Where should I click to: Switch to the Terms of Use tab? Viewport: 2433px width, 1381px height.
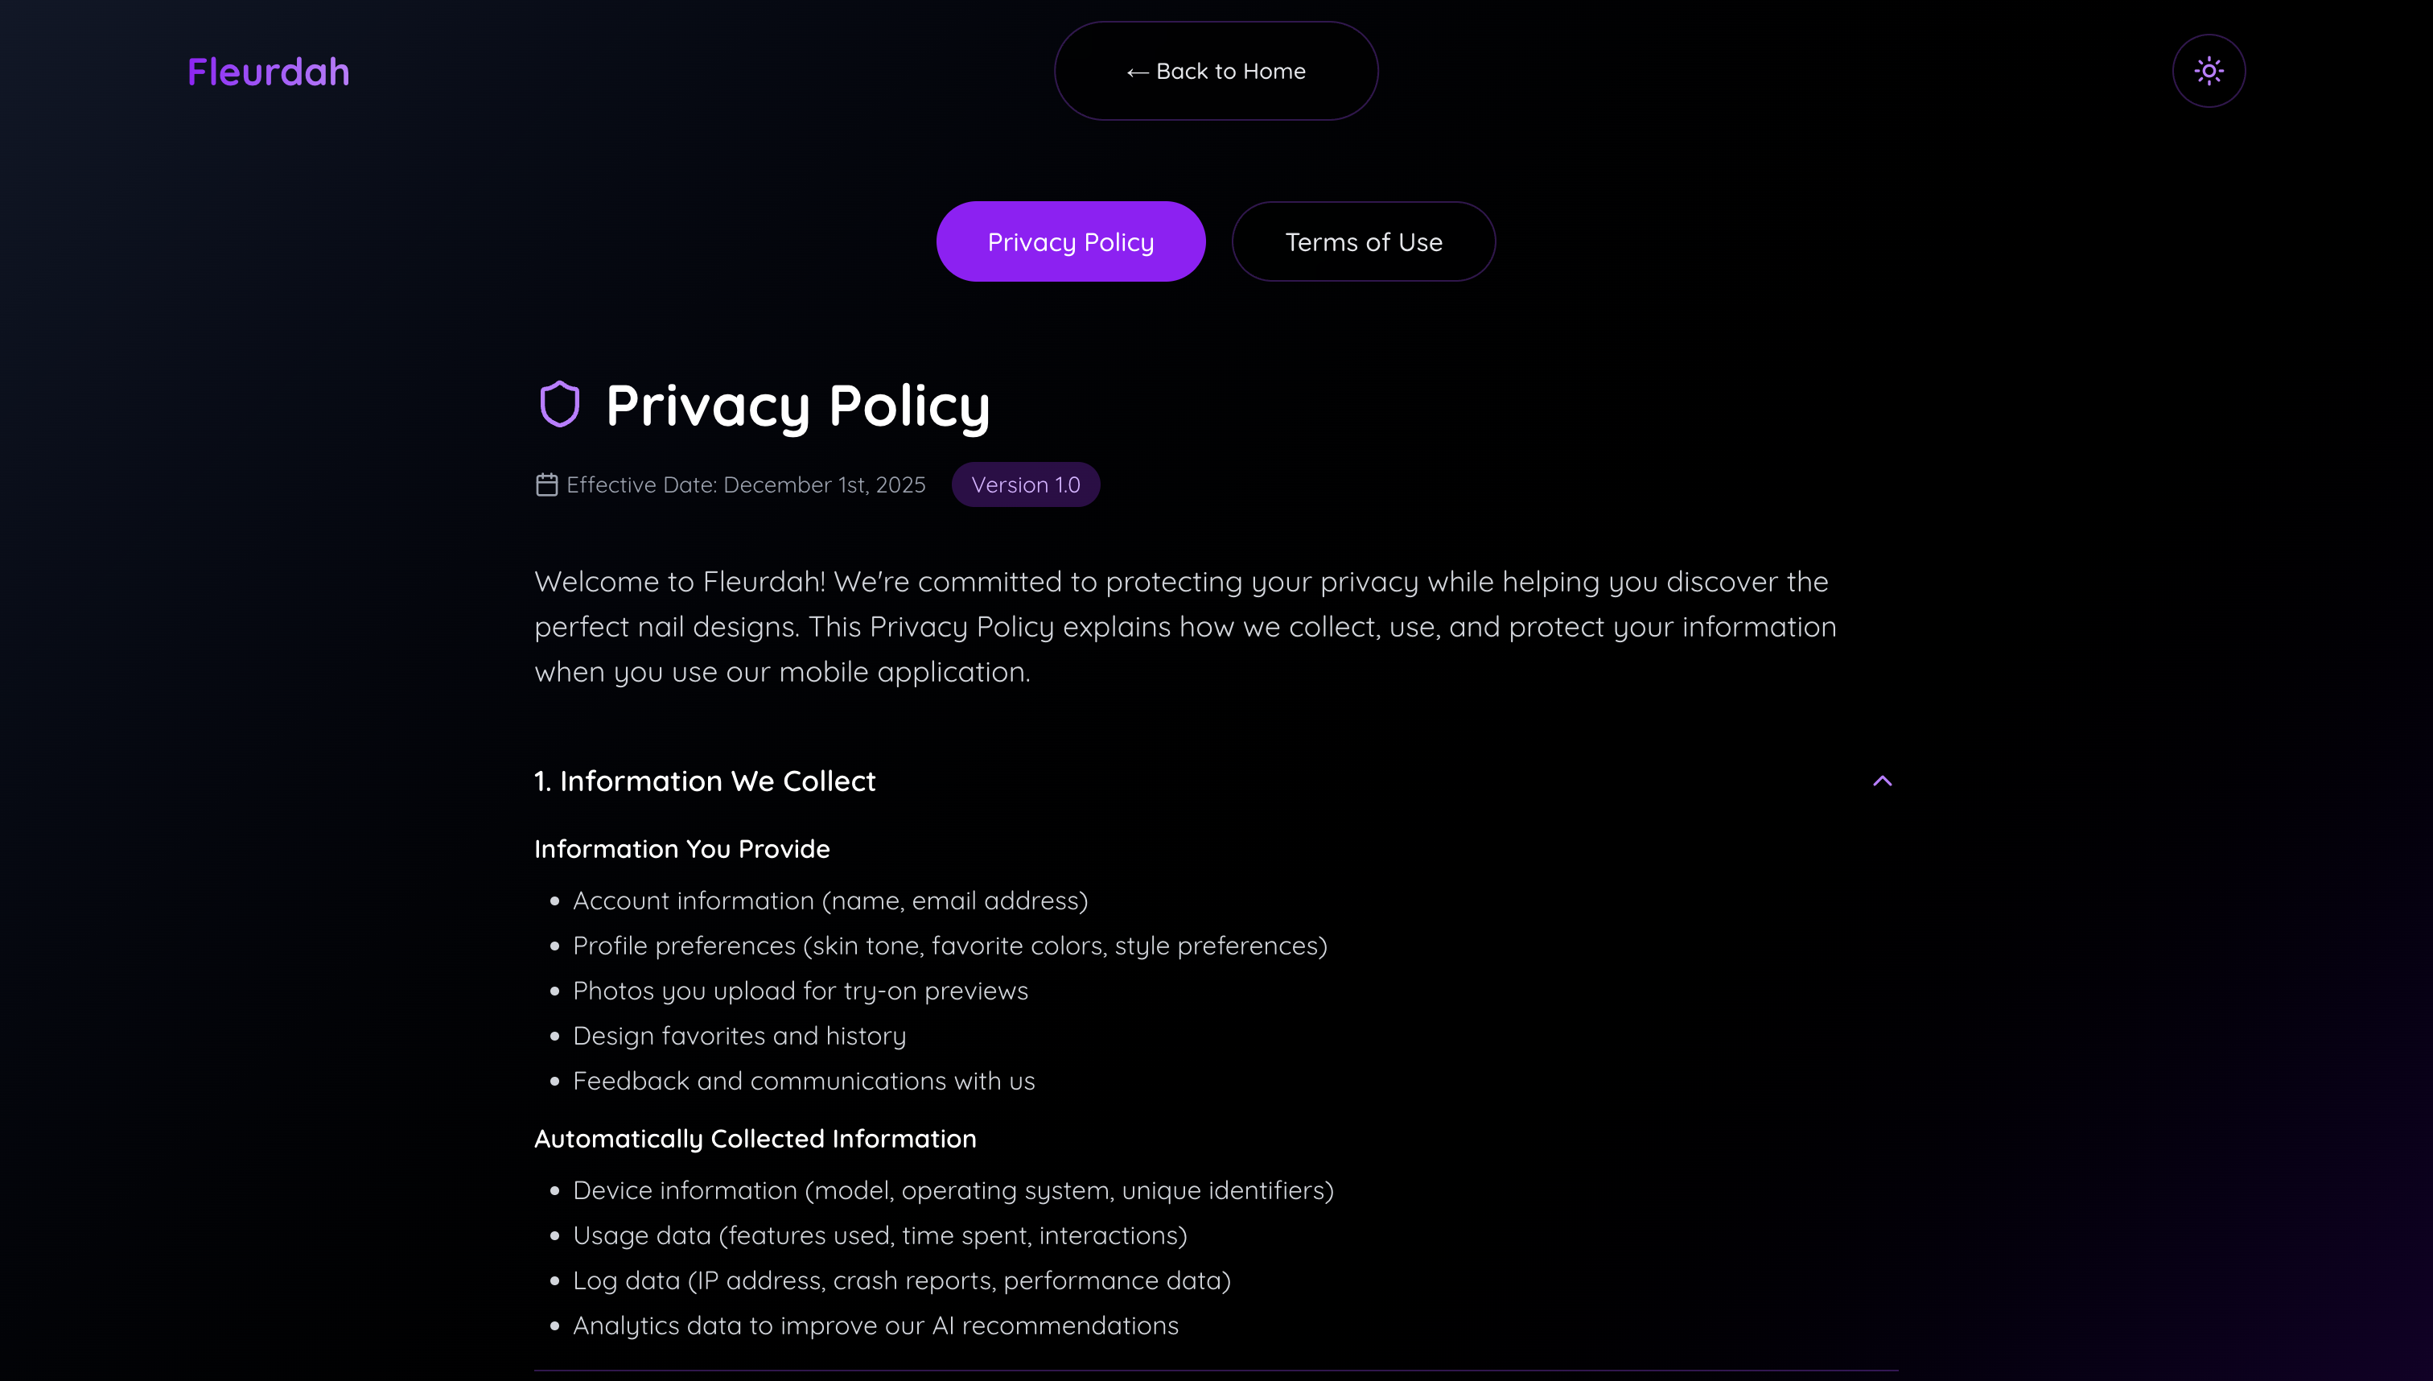coord(1362,242)
